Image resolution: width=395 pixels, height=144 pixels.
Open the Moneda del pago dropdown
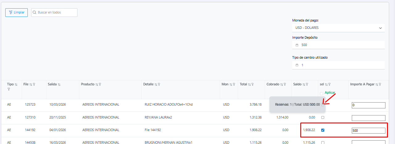pos(338,28)
